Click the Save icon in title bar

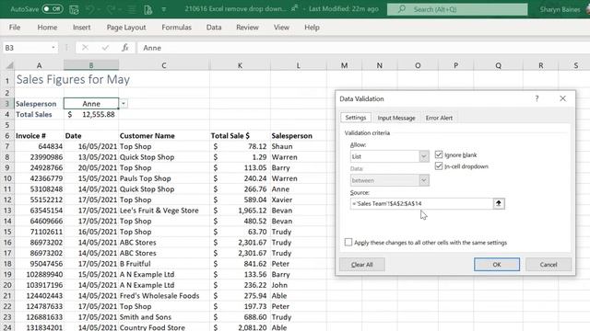pos(74,9)
